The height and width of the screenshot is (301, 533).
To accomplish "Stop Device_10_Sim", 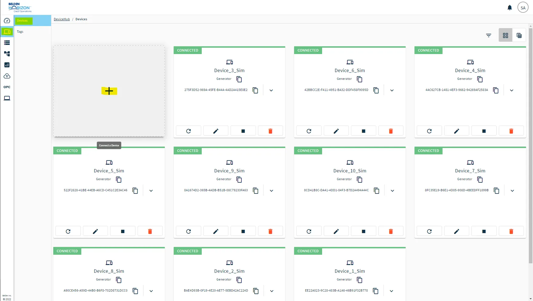I will 363,231.
